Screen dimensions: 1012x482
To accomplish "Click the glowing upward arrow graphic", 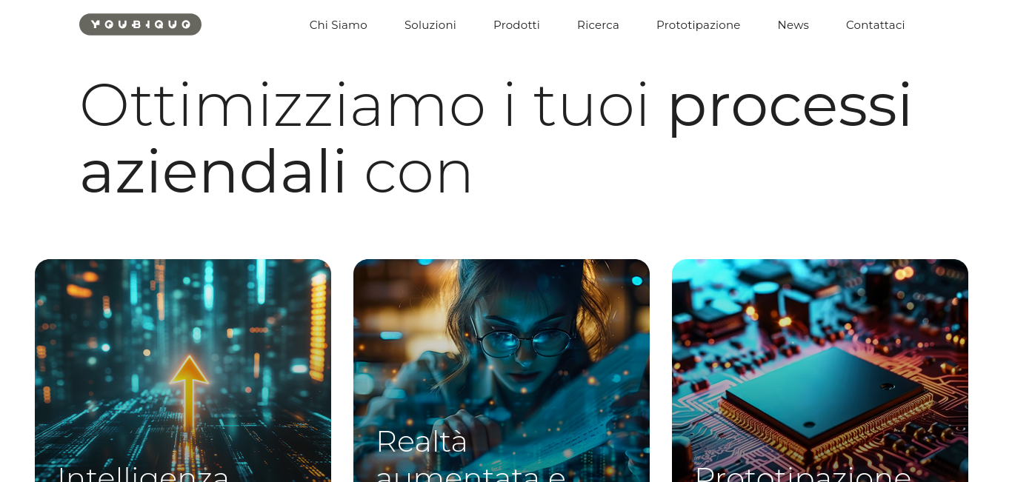I will (189, 394).
